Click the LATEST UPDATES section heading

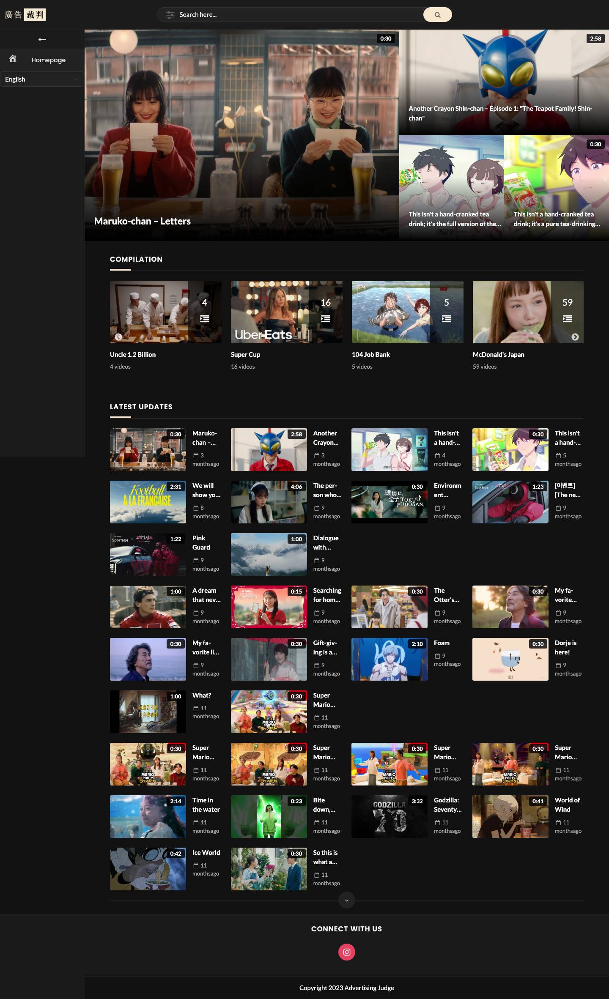tap(141, 407)
